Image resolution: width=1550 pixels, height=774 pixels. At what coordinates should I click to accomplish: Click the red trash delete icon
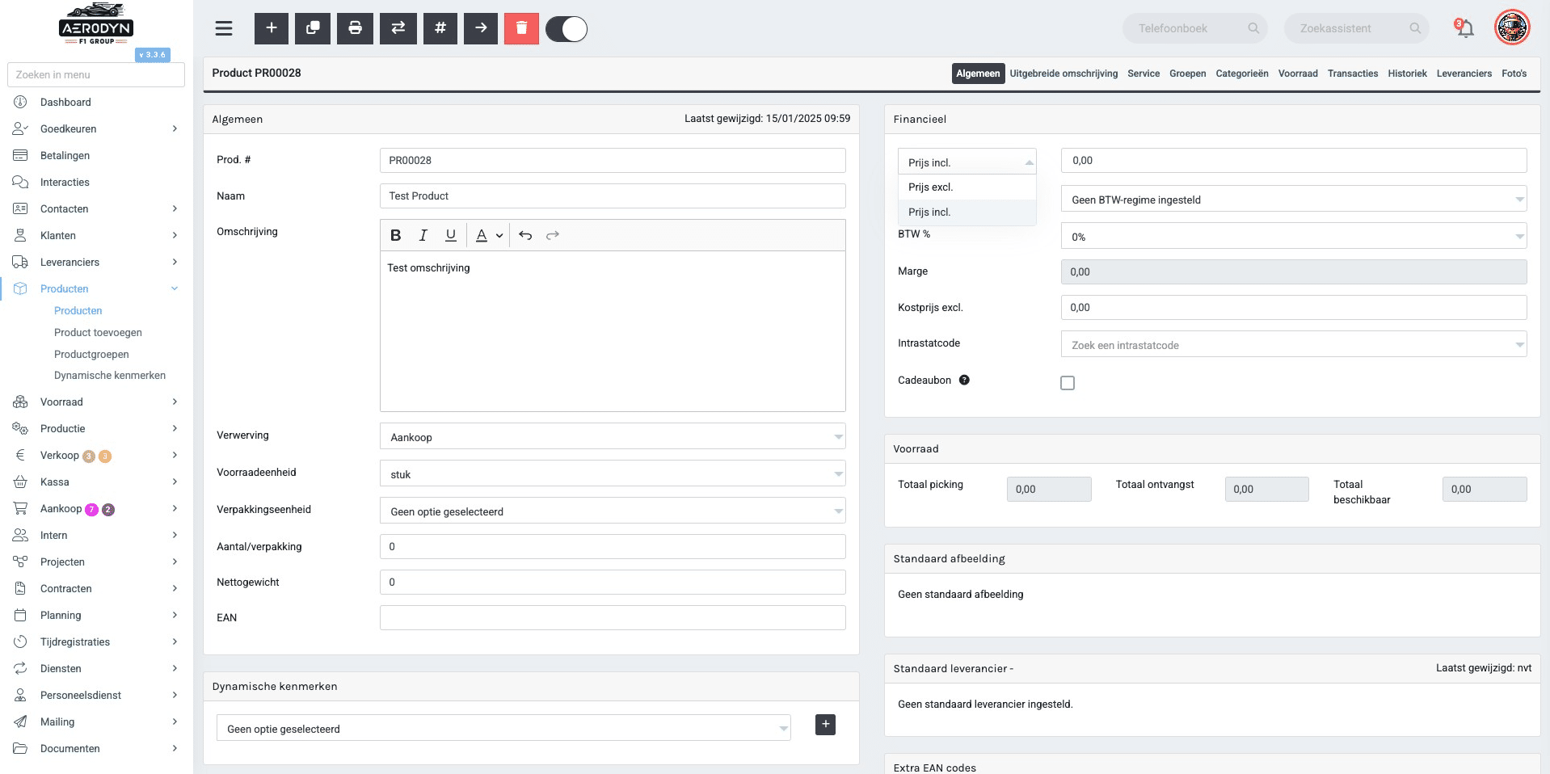(521, 28)
